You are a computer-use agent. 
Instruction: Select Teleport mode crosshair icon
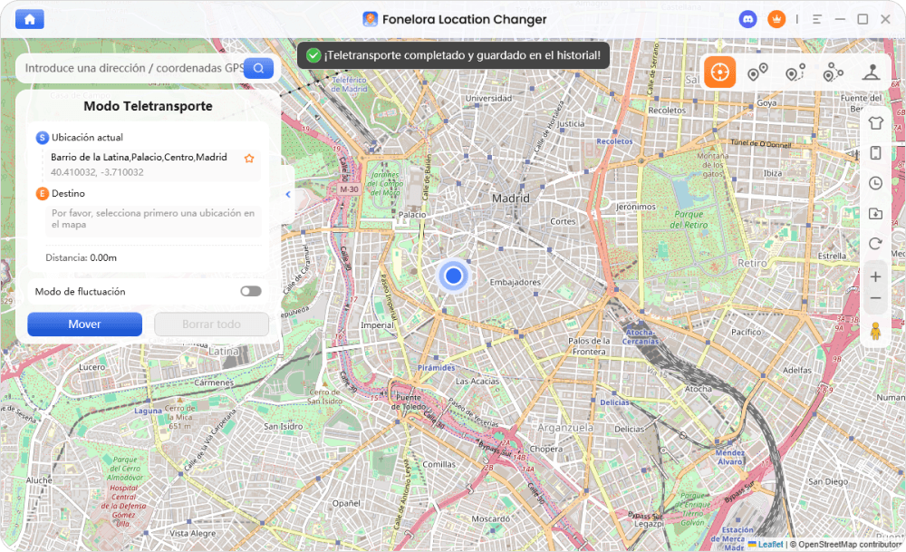pyautogui.click(x=719, y=73)
